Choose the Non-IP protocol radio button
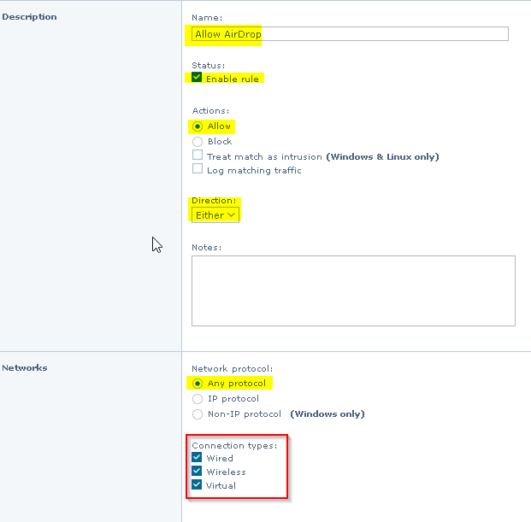Screen dimensions: 531x522 coord(198,414)
